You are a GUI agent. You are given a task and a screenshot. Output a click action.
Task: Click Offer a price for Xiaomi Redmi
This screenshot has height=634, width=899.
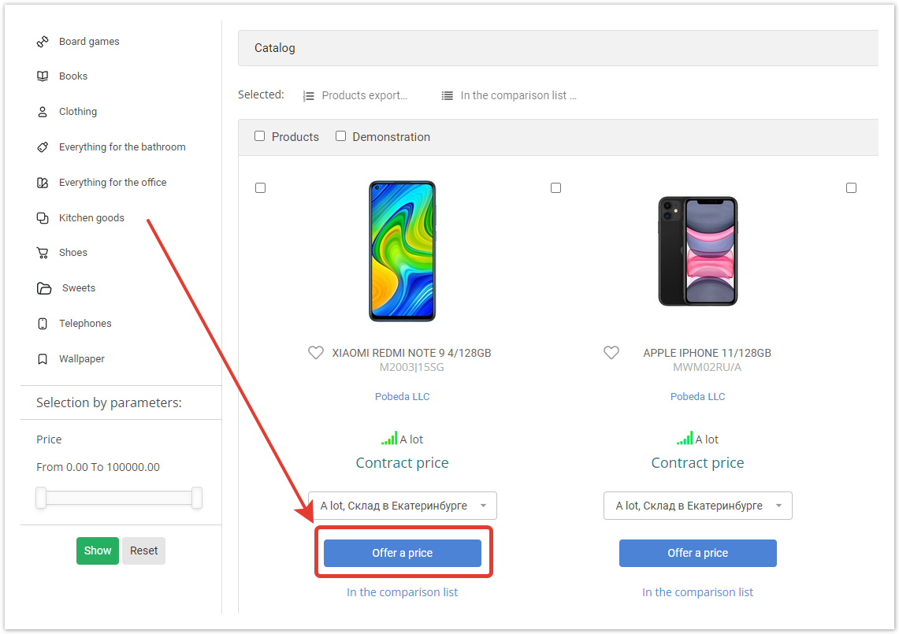(x=403, y=553)
